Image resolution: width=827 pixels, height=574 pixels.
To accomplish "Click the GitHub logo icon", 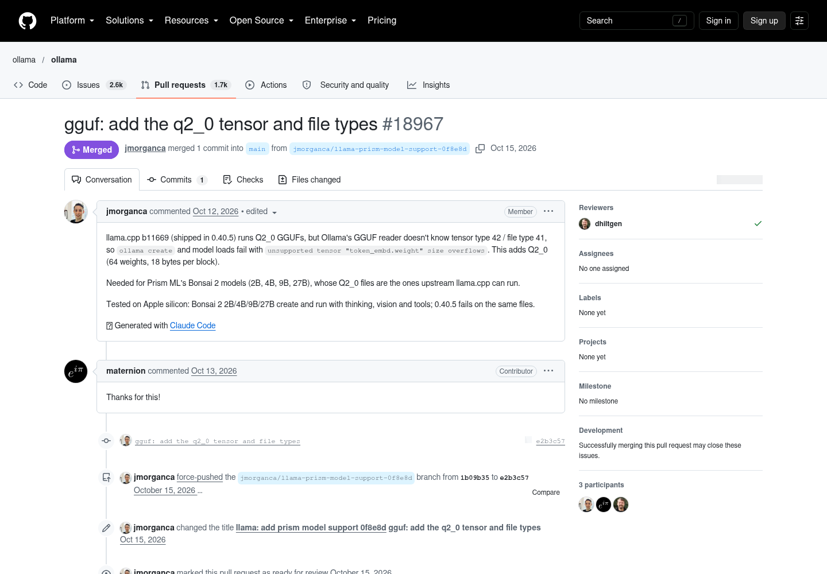I will pyautogui.click(x=28, y=21).
